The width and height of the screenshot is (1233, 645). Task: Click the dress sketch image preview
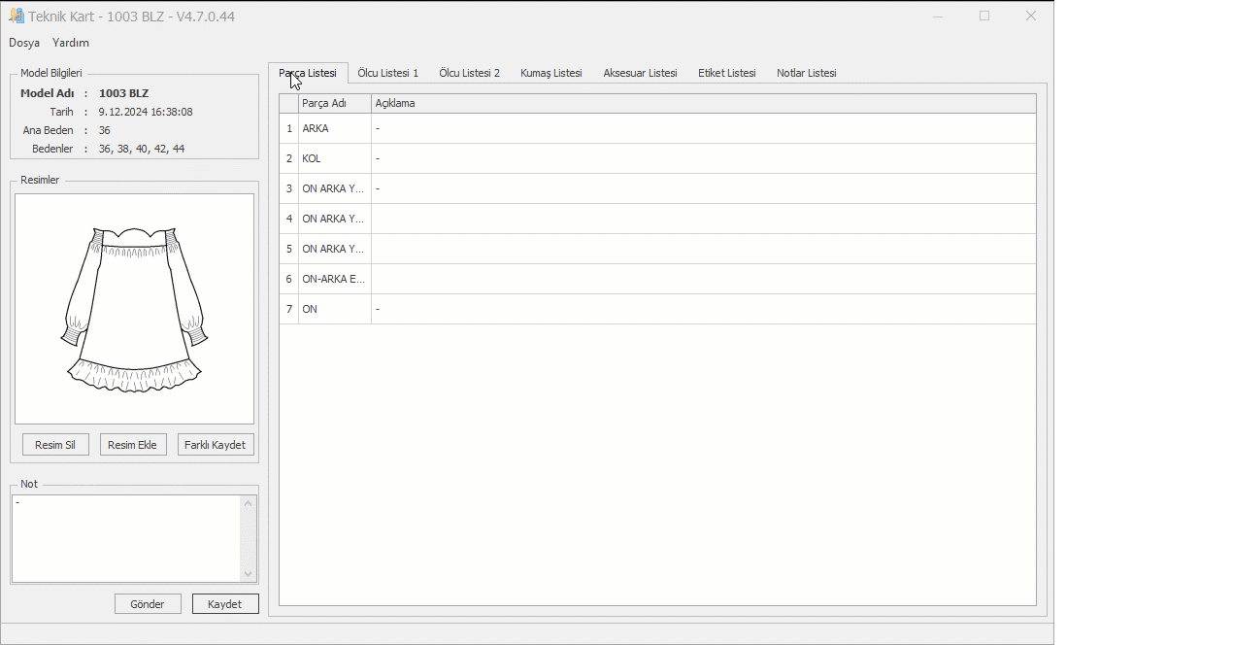coord(134,309)
